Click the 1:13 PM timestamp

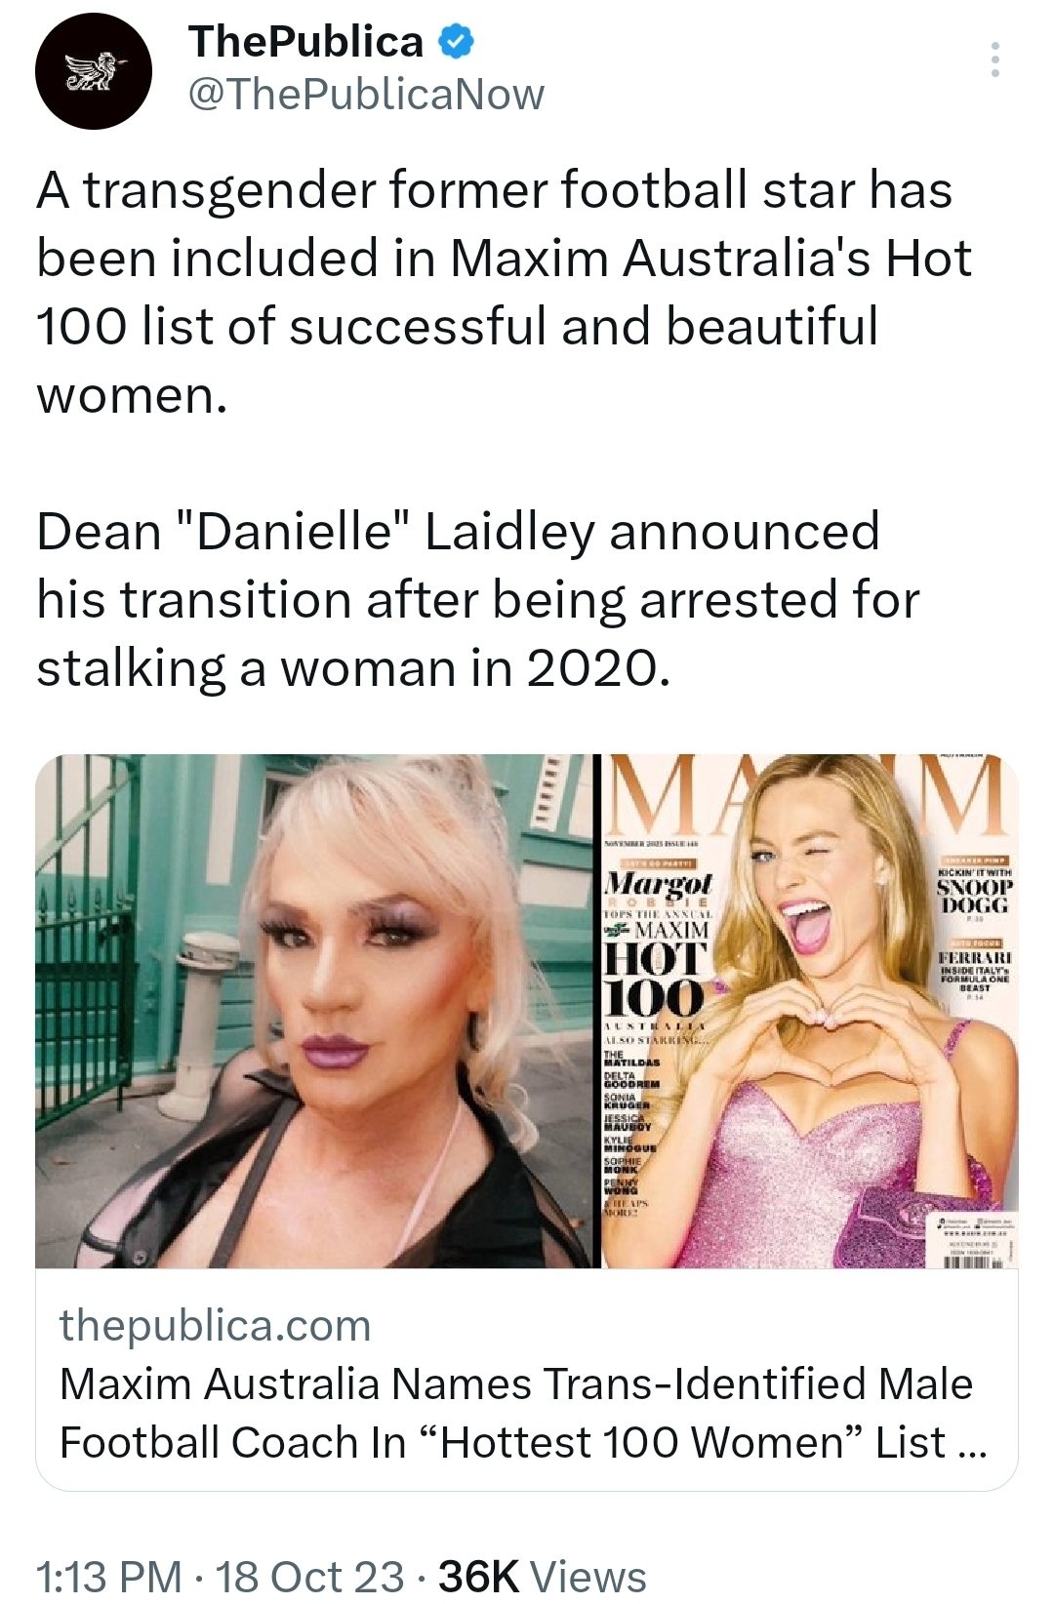click(108, 1576)
